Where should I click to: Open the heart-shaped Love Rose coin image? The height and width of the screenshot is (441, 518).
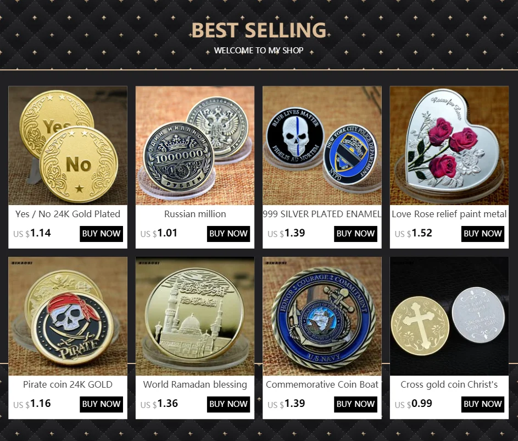(x=449, y=146)
